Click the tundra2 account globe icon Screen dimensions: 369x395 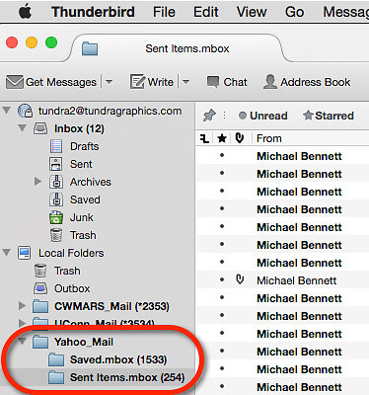(25, 111)
